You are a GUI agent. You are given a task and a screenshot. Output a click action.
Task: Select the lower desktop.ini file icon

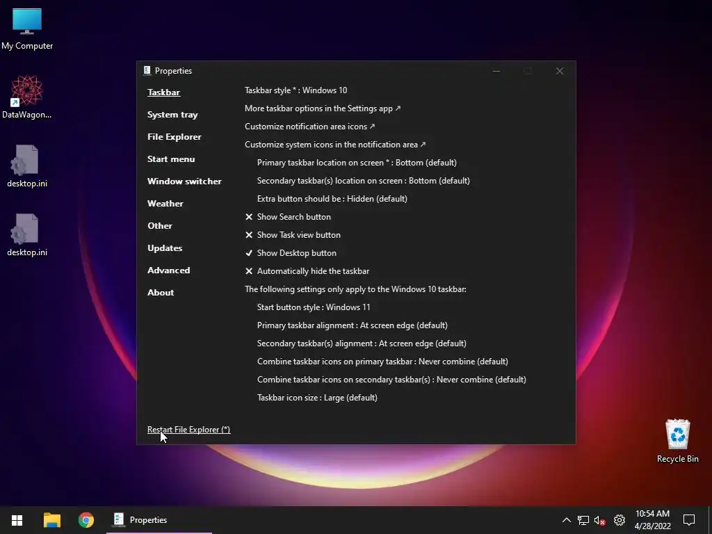click(x=27, y=235)
